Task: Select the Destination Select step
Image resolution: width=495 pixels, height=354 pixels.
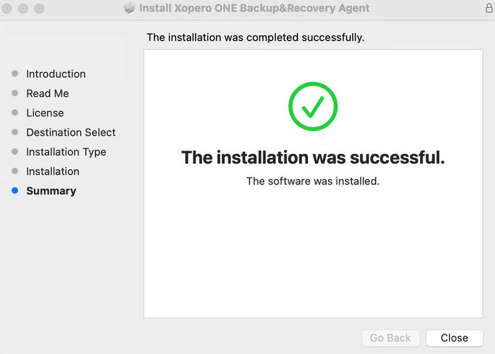Action: point(71,132)
